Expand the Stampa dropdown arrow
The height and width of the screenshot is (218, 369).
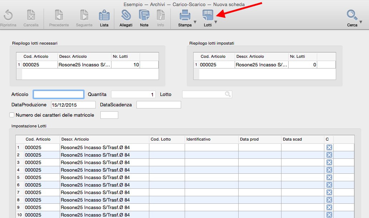pos(195,22)
